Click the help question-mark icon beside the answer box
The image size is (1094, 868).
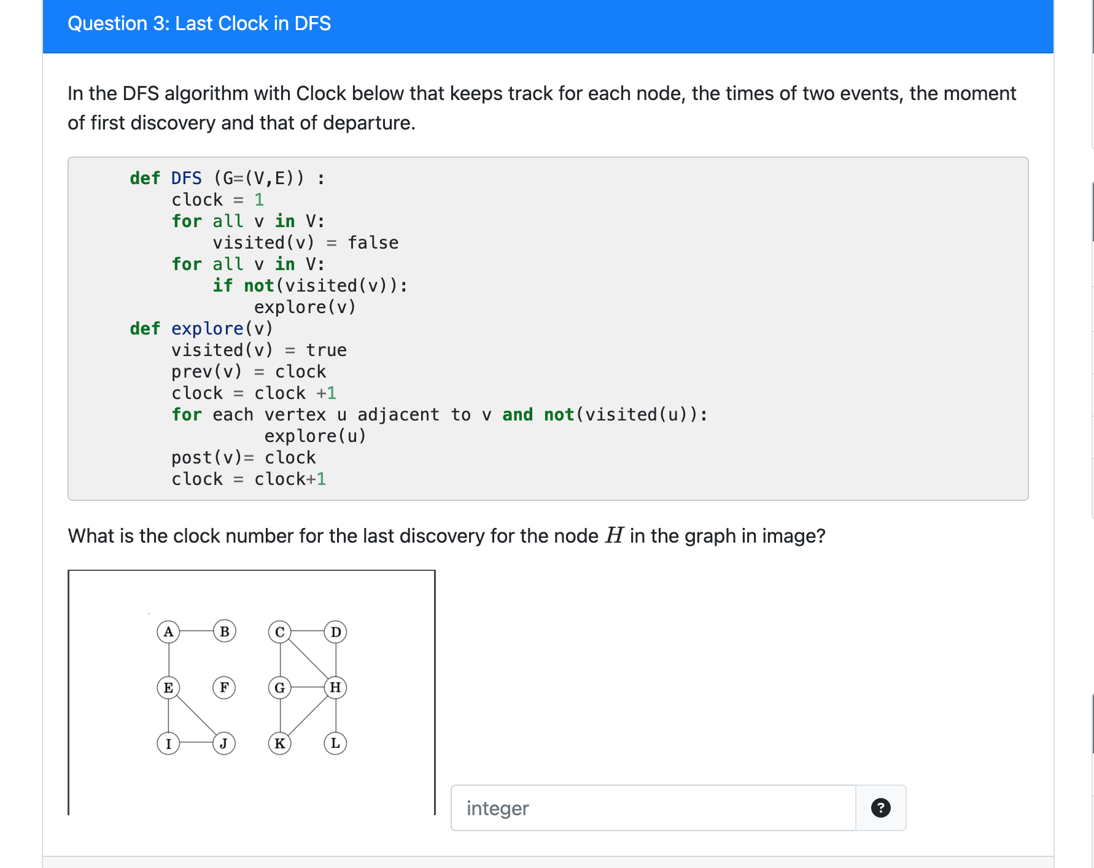(x=881, y=808)
